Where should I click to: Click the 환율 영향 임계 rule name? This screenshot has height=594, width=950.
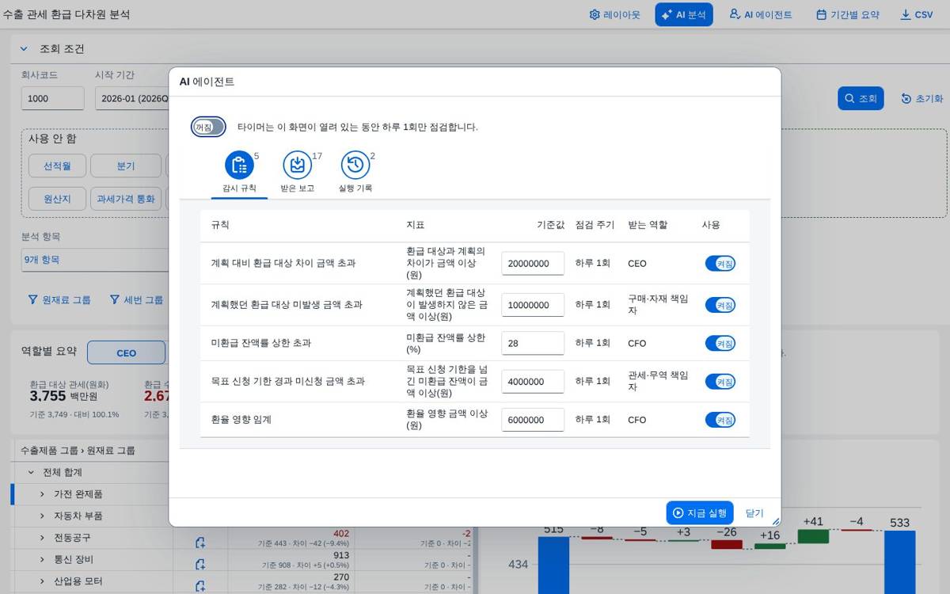[x=241, y=420]
